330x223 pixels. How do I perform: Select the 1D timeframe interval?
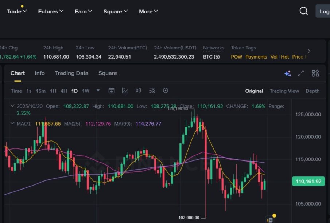(x=74, y=91)
